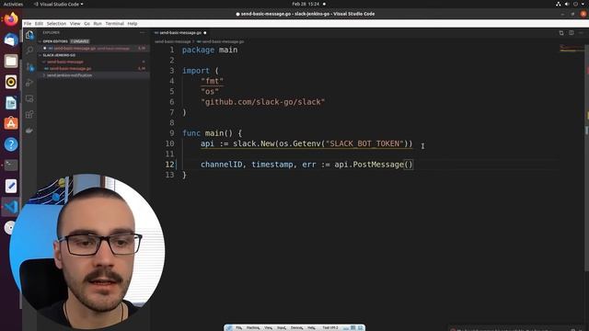Click the Visual Studio Code dock icon
Screen dimensions: 589x331
[x=11, y=207]
